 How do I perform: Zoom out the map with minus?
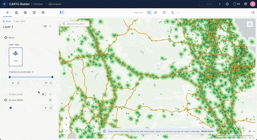coord(66,131)
